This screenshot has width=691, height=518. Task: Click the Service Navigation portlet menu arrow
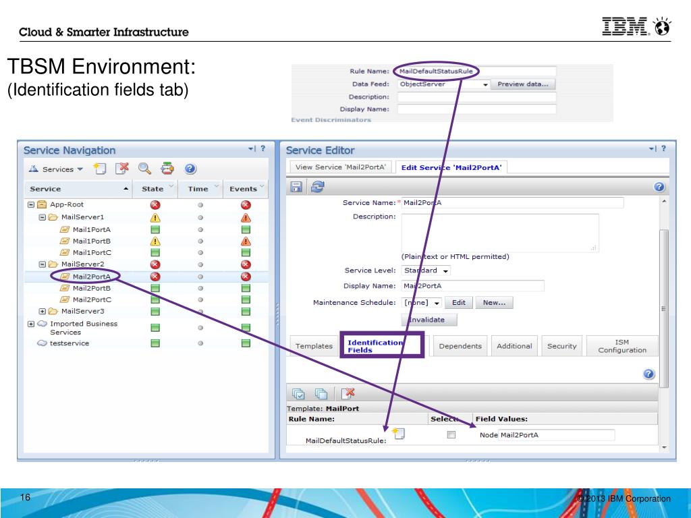click(251, 149)
